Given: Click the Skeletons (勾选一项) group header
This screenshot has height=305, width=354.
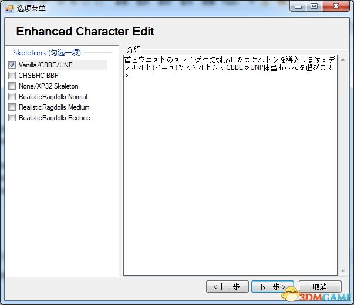Looking at the screenshot, I should (47, 53).
